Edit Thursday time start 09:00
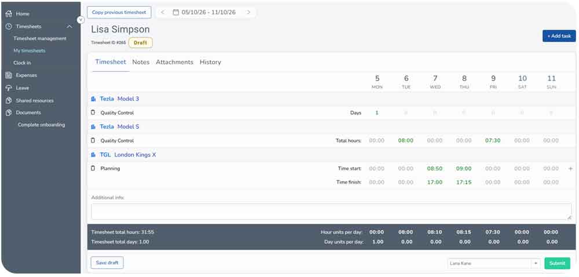The height and width of the screenshot is (277, 579). coord(464,169)
